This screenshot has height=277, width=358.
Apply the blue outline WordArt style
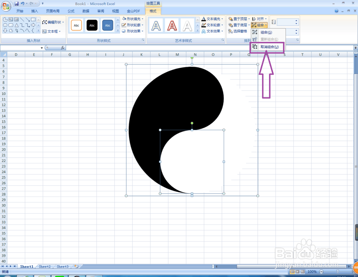[x=156, y=25]
